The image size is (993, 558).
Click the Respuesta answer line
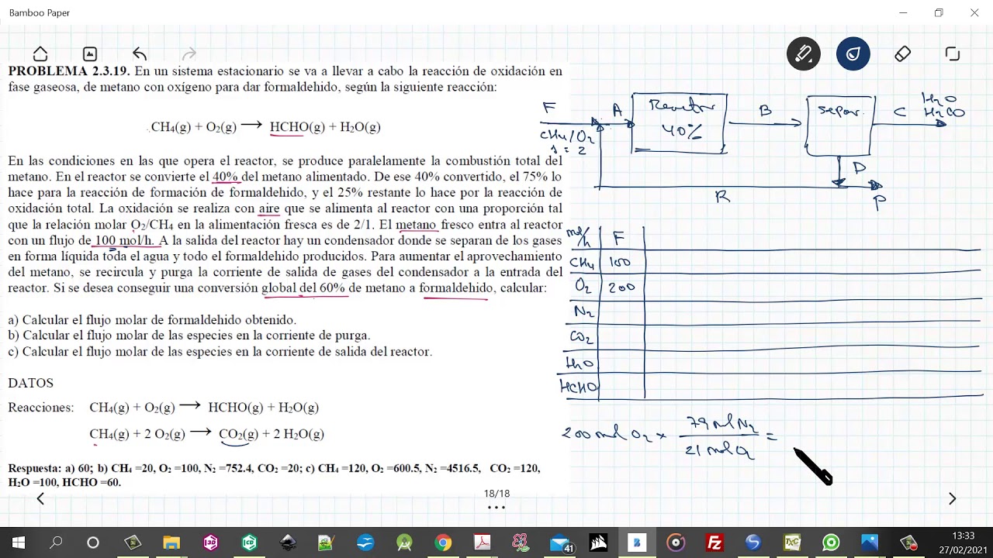click(x=274, y=475)
